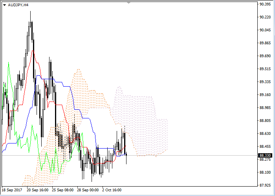Click the 89.865 price axis label
275x196 pixels.
point(265,43)
